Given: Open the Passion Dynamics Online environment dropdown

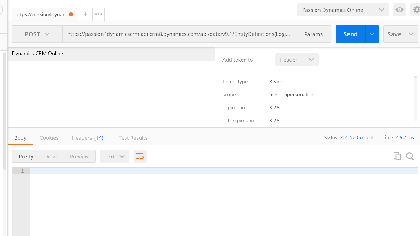Looking at the screenshot, I should tap(343, 10).
